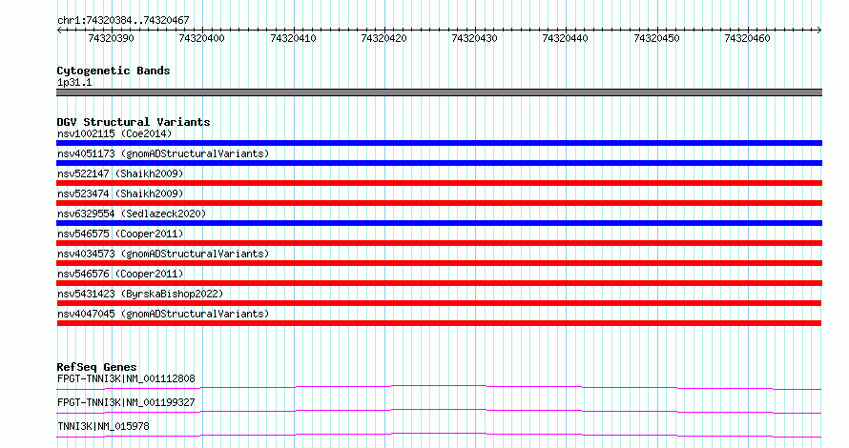Click the nsv4034573 (gnomADStructuralVariants) label
The image size is (849, 448).
coord(163,254)
